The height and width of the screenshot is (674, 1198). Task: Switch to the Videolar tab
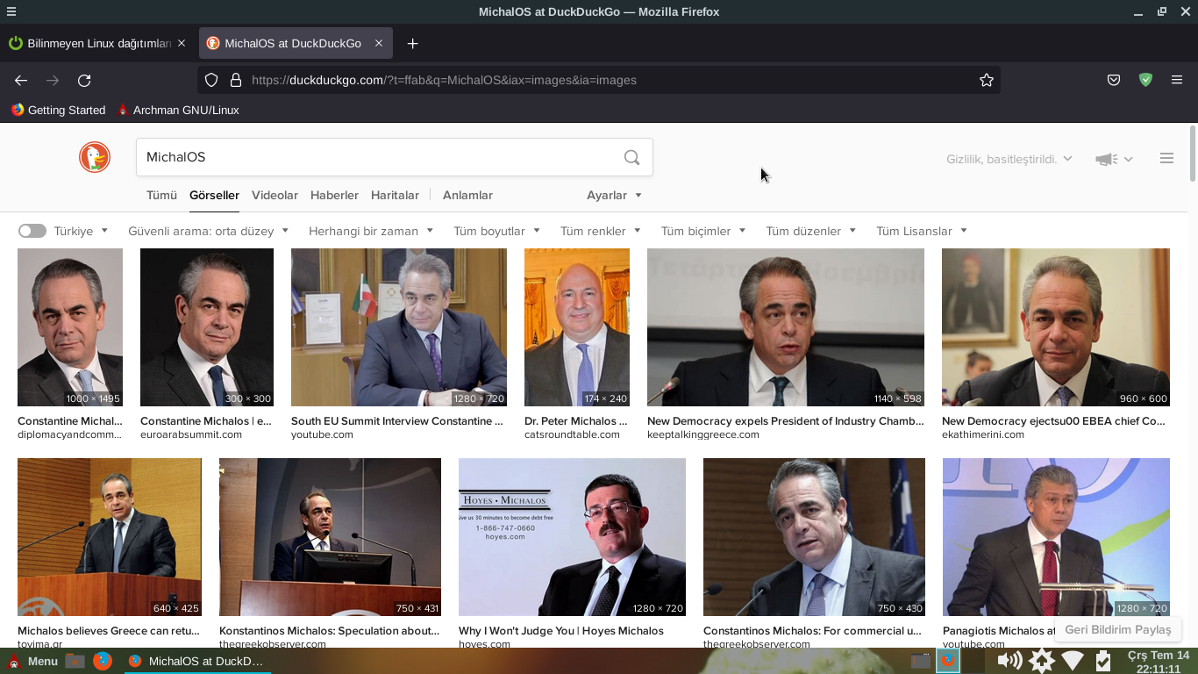275,195
